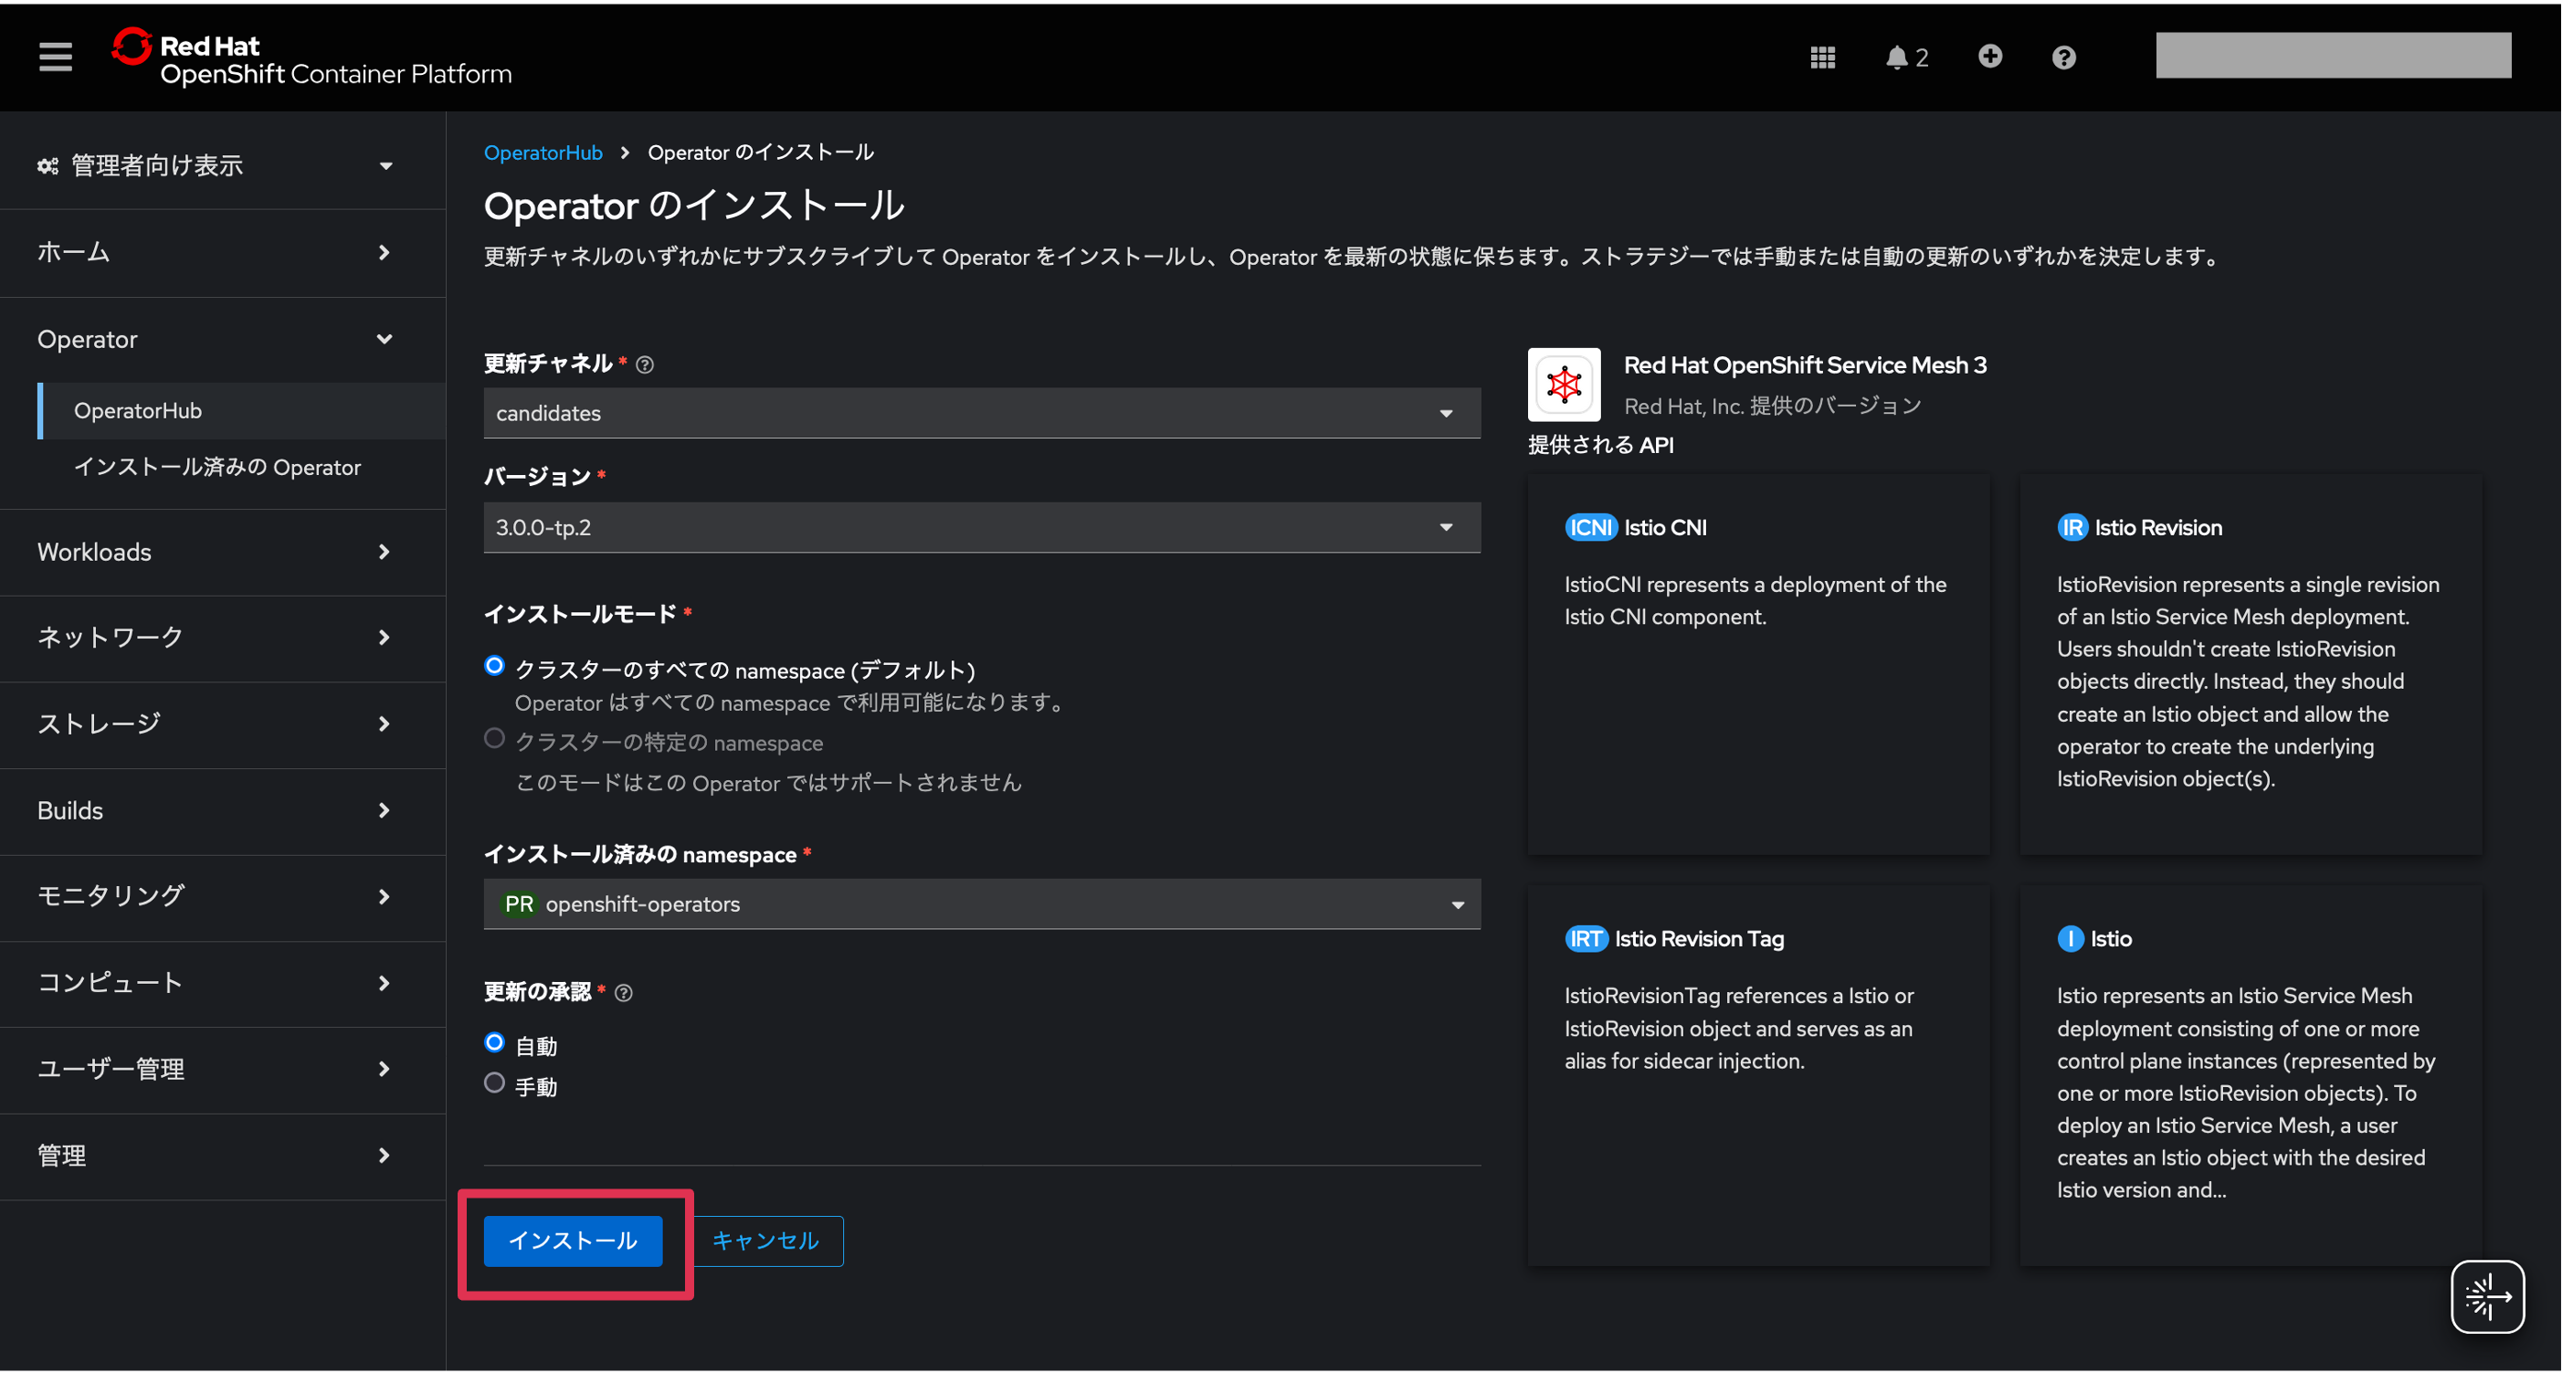
Task: Open the help question mark menu
Action: click(2063, 57)
